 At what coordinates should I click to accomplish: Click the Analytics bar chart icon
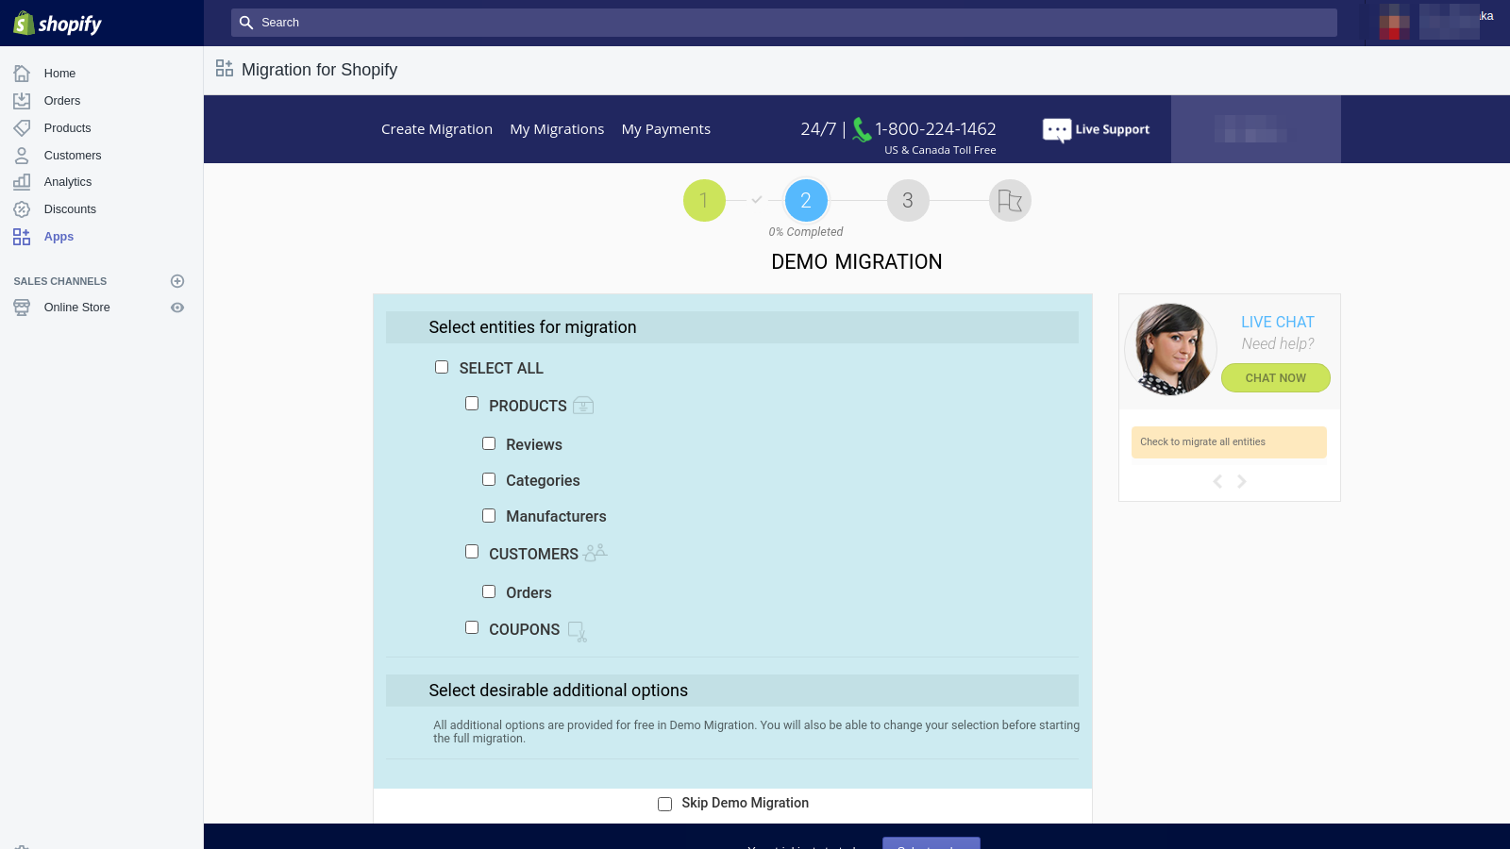(22, 182)
